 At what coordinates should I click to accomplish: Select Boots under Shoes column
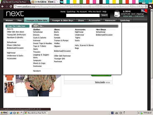tap(56, 32)
